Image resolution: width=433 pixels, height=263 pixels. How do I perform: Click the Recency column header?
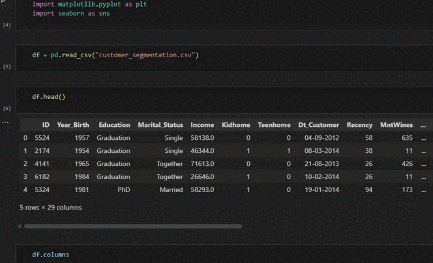(x=359, y=125)
